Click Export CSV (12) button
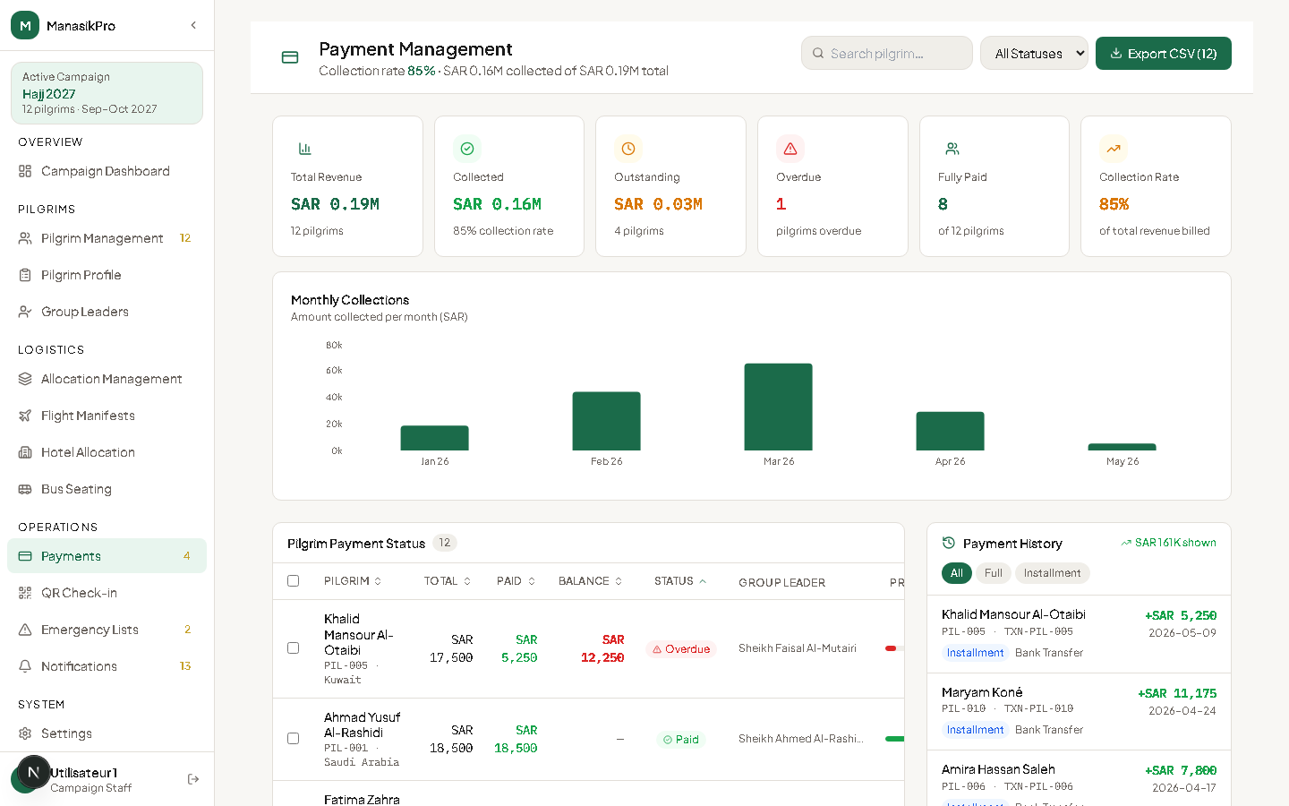Image resolution: width=1289 pixels, height=806 pixels. (1164, 53)
